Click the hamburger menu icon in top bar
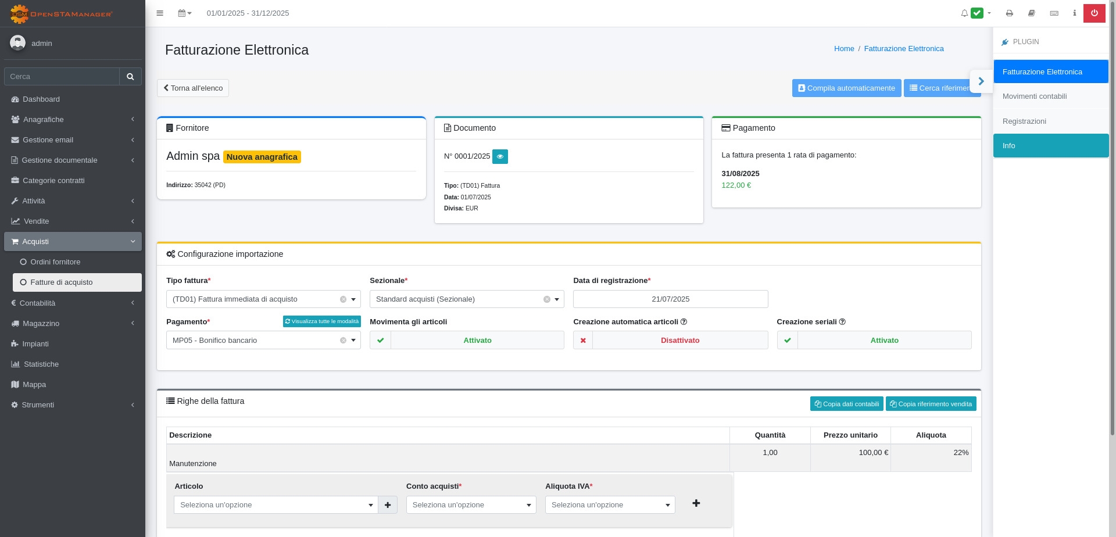Viewport: 1116px width, 537px height. pyautogui.click(x=160, y=13)
